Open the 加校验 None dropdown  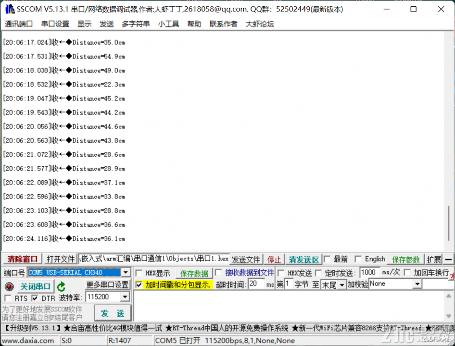coord(417,284)
